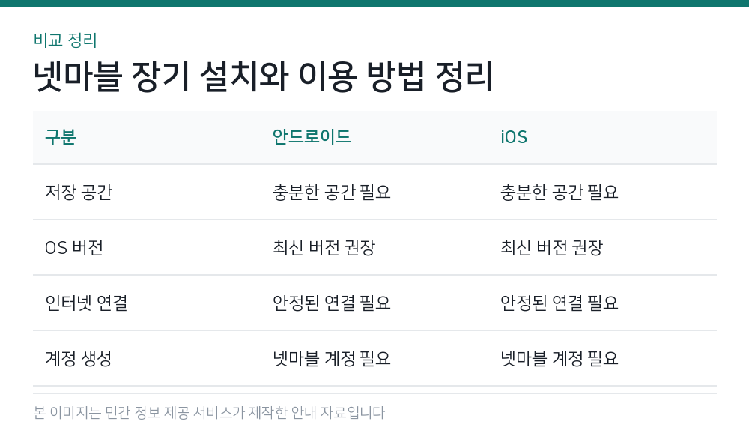Click the '비교 정리' label
749x433 pixels.
click(x=65, y=40)
